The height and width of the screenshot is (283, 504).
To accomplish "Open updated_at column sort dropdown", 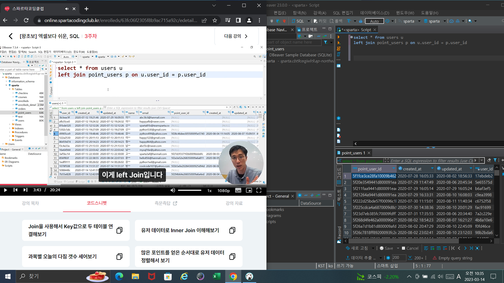I will tap(471, 168).
